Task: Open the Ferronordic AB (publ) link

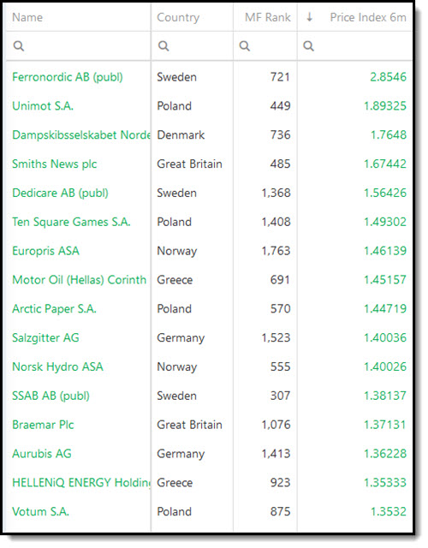Action: pyautogui.click(x=68, y=77)
